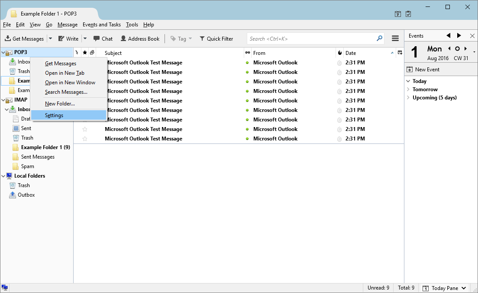Open the hamburger application menu
Screen dimensions: 478x293
coord(395,38)
